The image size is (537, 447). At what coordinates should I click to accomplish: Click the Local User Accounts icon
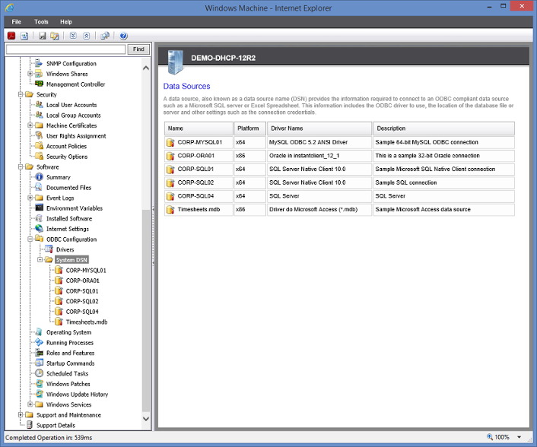click(x=40, y=105)
